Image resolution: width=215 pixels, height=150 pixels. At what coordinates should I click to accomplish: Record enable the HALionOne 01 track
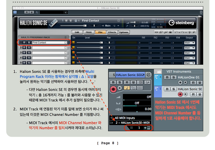coord(180,82)
